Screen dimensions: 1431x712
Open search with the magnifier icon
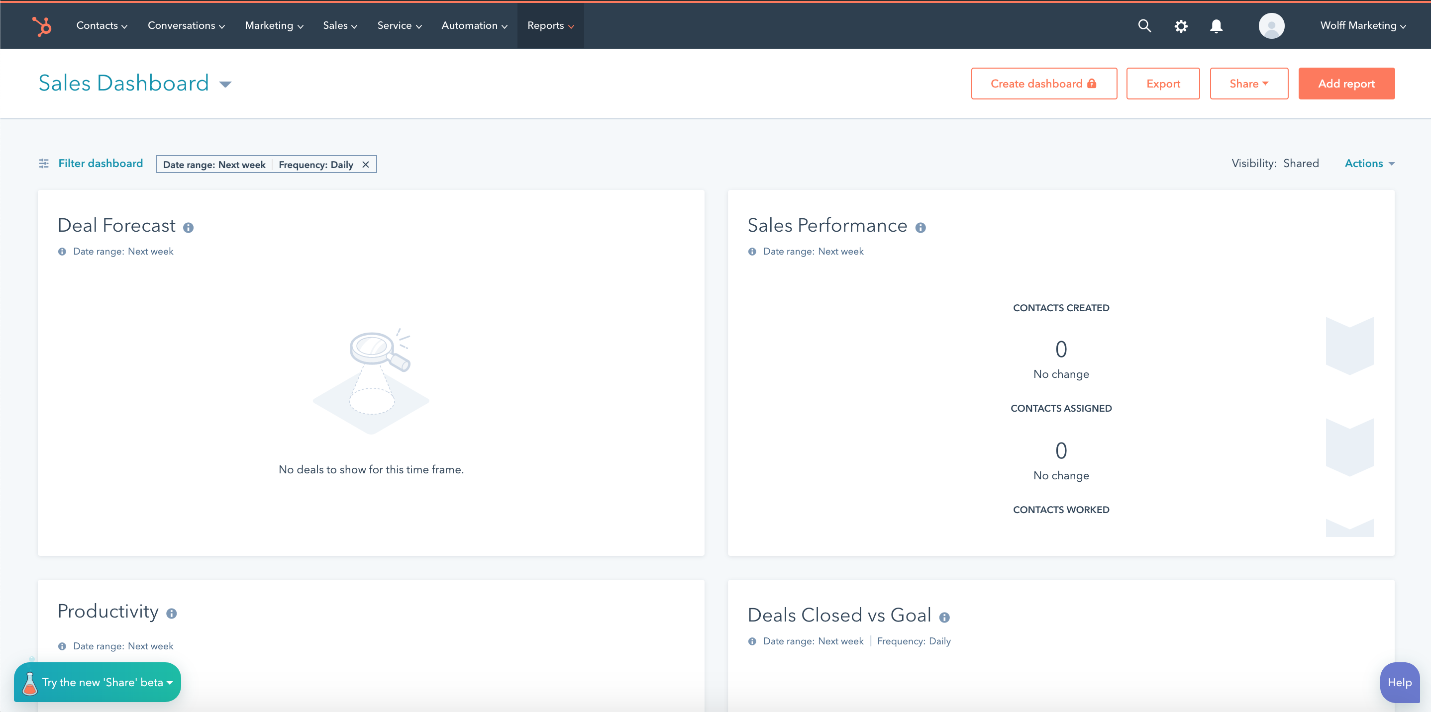click(x=1144, y=25)
